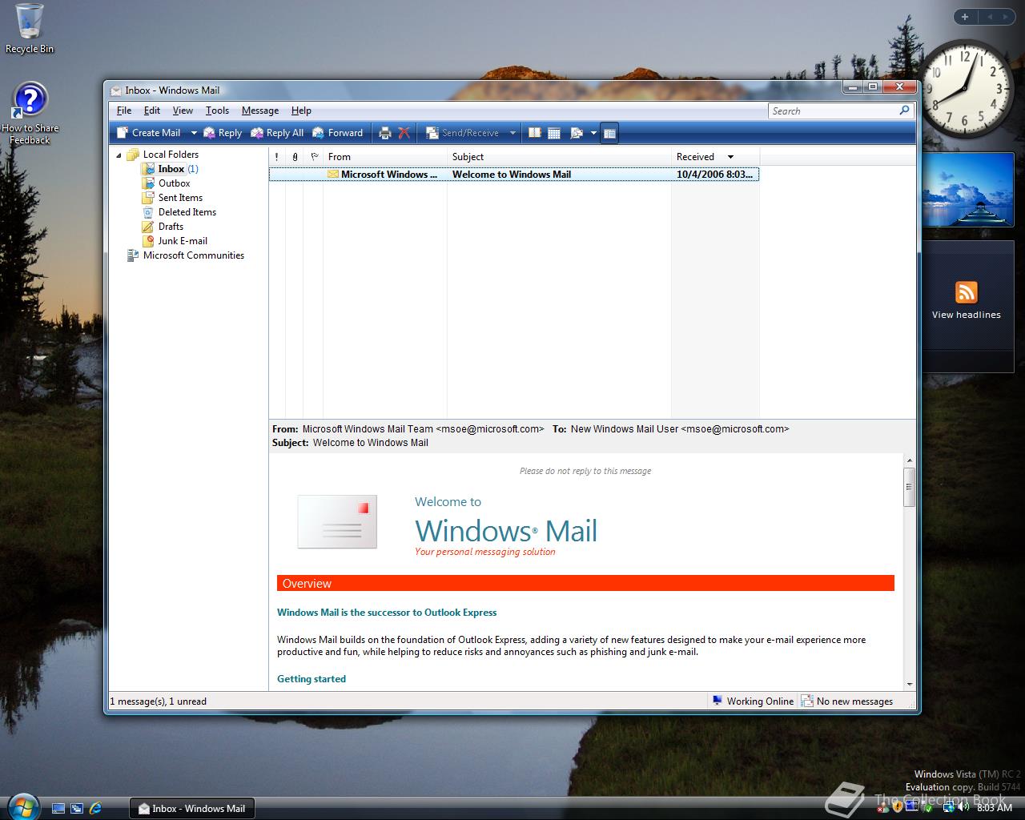Viewport: 1025px width, 820px height.
Task: Click the preview pane scrollbar up arrow
Action: point(909,460)
